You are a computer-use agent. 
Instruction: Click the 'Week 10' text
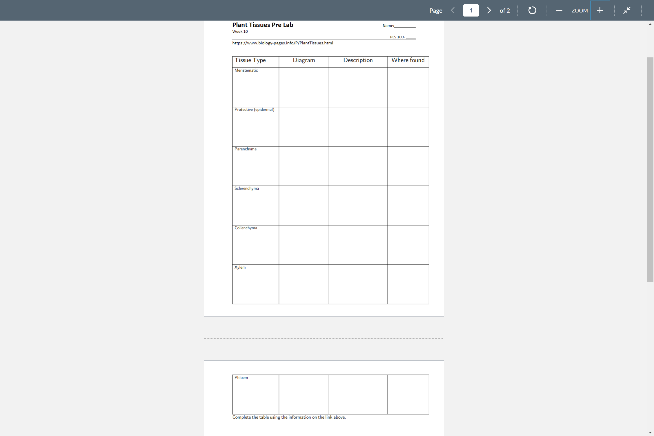coord(240,32)
